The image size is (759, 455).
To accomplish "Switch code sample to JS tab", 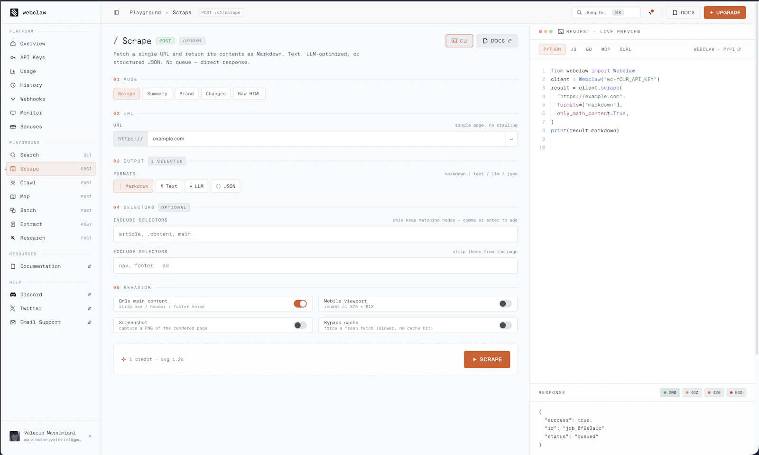I will click(574, 49).
